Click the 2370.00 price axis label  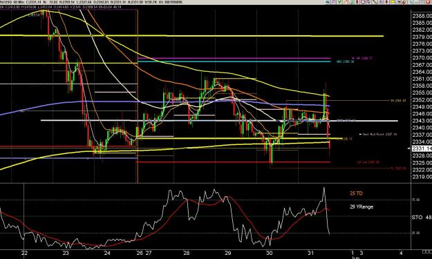coord(422,58)
